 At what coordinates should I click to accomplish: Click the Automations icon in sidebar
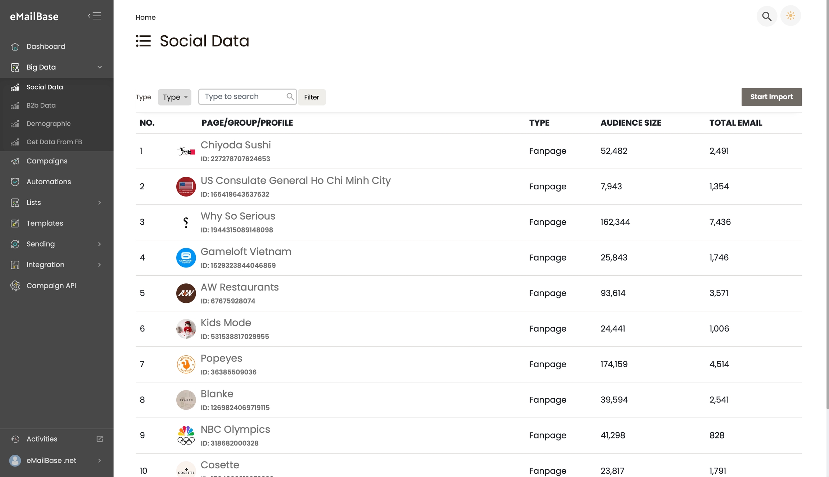tap(15, 182)
